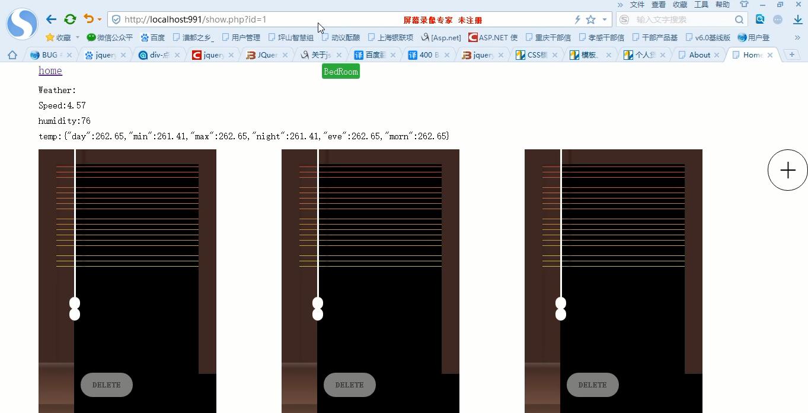808x413 pixels.
Task: Expand the address bar dropdown arrow
Action: coord(604,20)
